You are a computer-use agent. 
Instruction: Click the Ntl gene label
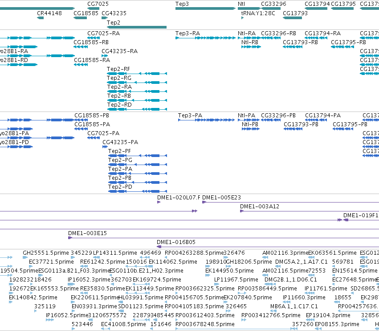click(241, 4)
